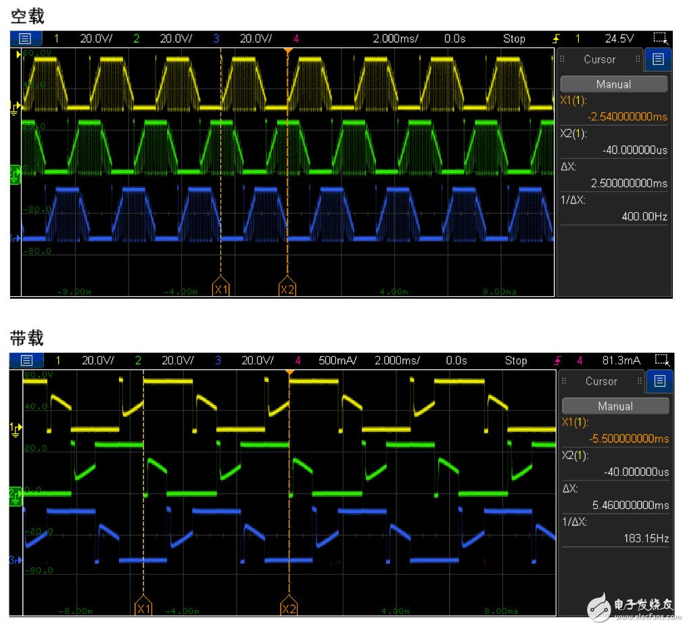Click the trigger edge icon in the 带载 scope header
Screen dimensions: 687x628
[x=558, y=360]
